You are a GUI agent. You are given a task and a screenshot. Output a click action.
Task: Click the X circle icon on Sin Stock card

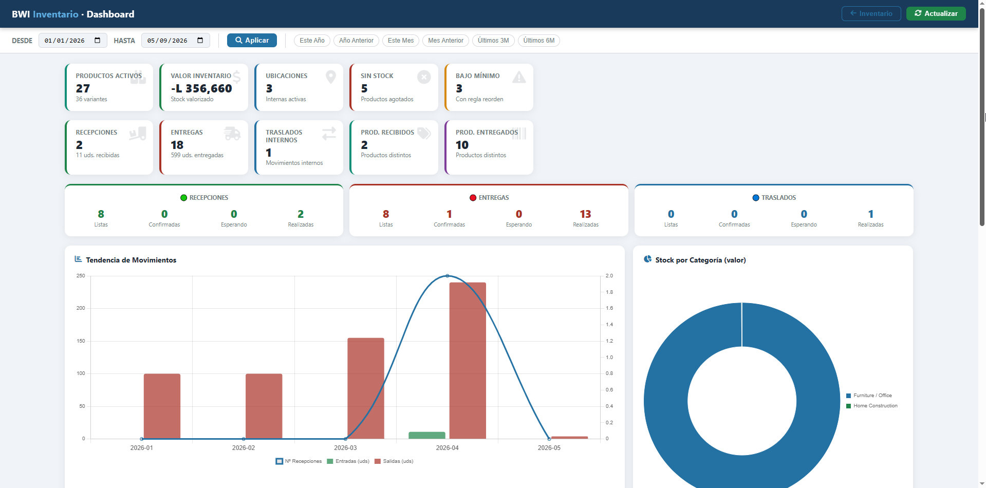click(x=424, y=77)
